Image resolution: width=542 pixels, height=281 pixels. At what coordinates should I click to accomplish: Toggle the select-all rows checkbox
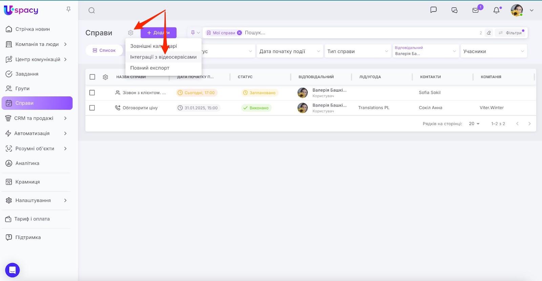92,77
